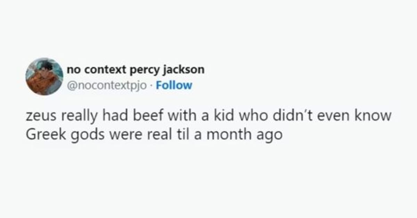Open the 'no context percy jackson' profile name
The height and width of the screenshot is (218, 417).
click(x=135, y=69)
